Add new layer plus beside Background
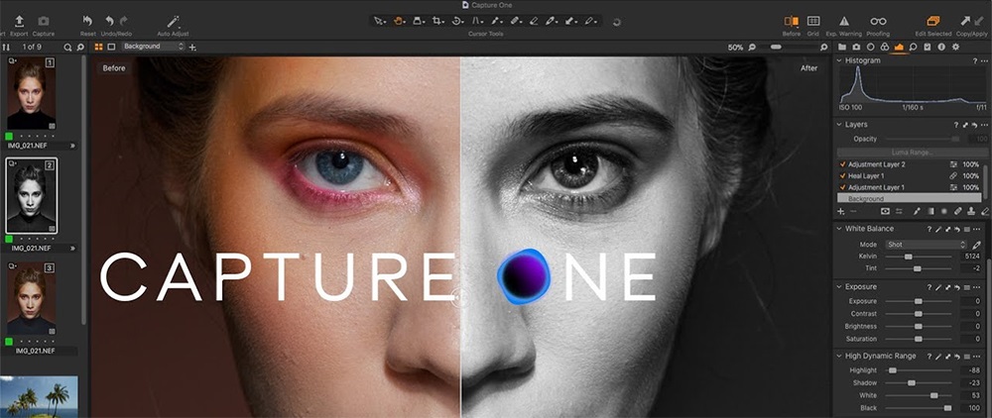The image size is (992, 418). [x=192, y=48]
